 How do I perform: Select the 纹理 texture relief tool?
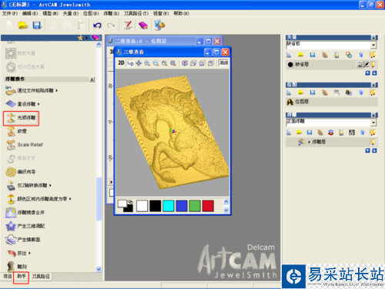[16, 131]
